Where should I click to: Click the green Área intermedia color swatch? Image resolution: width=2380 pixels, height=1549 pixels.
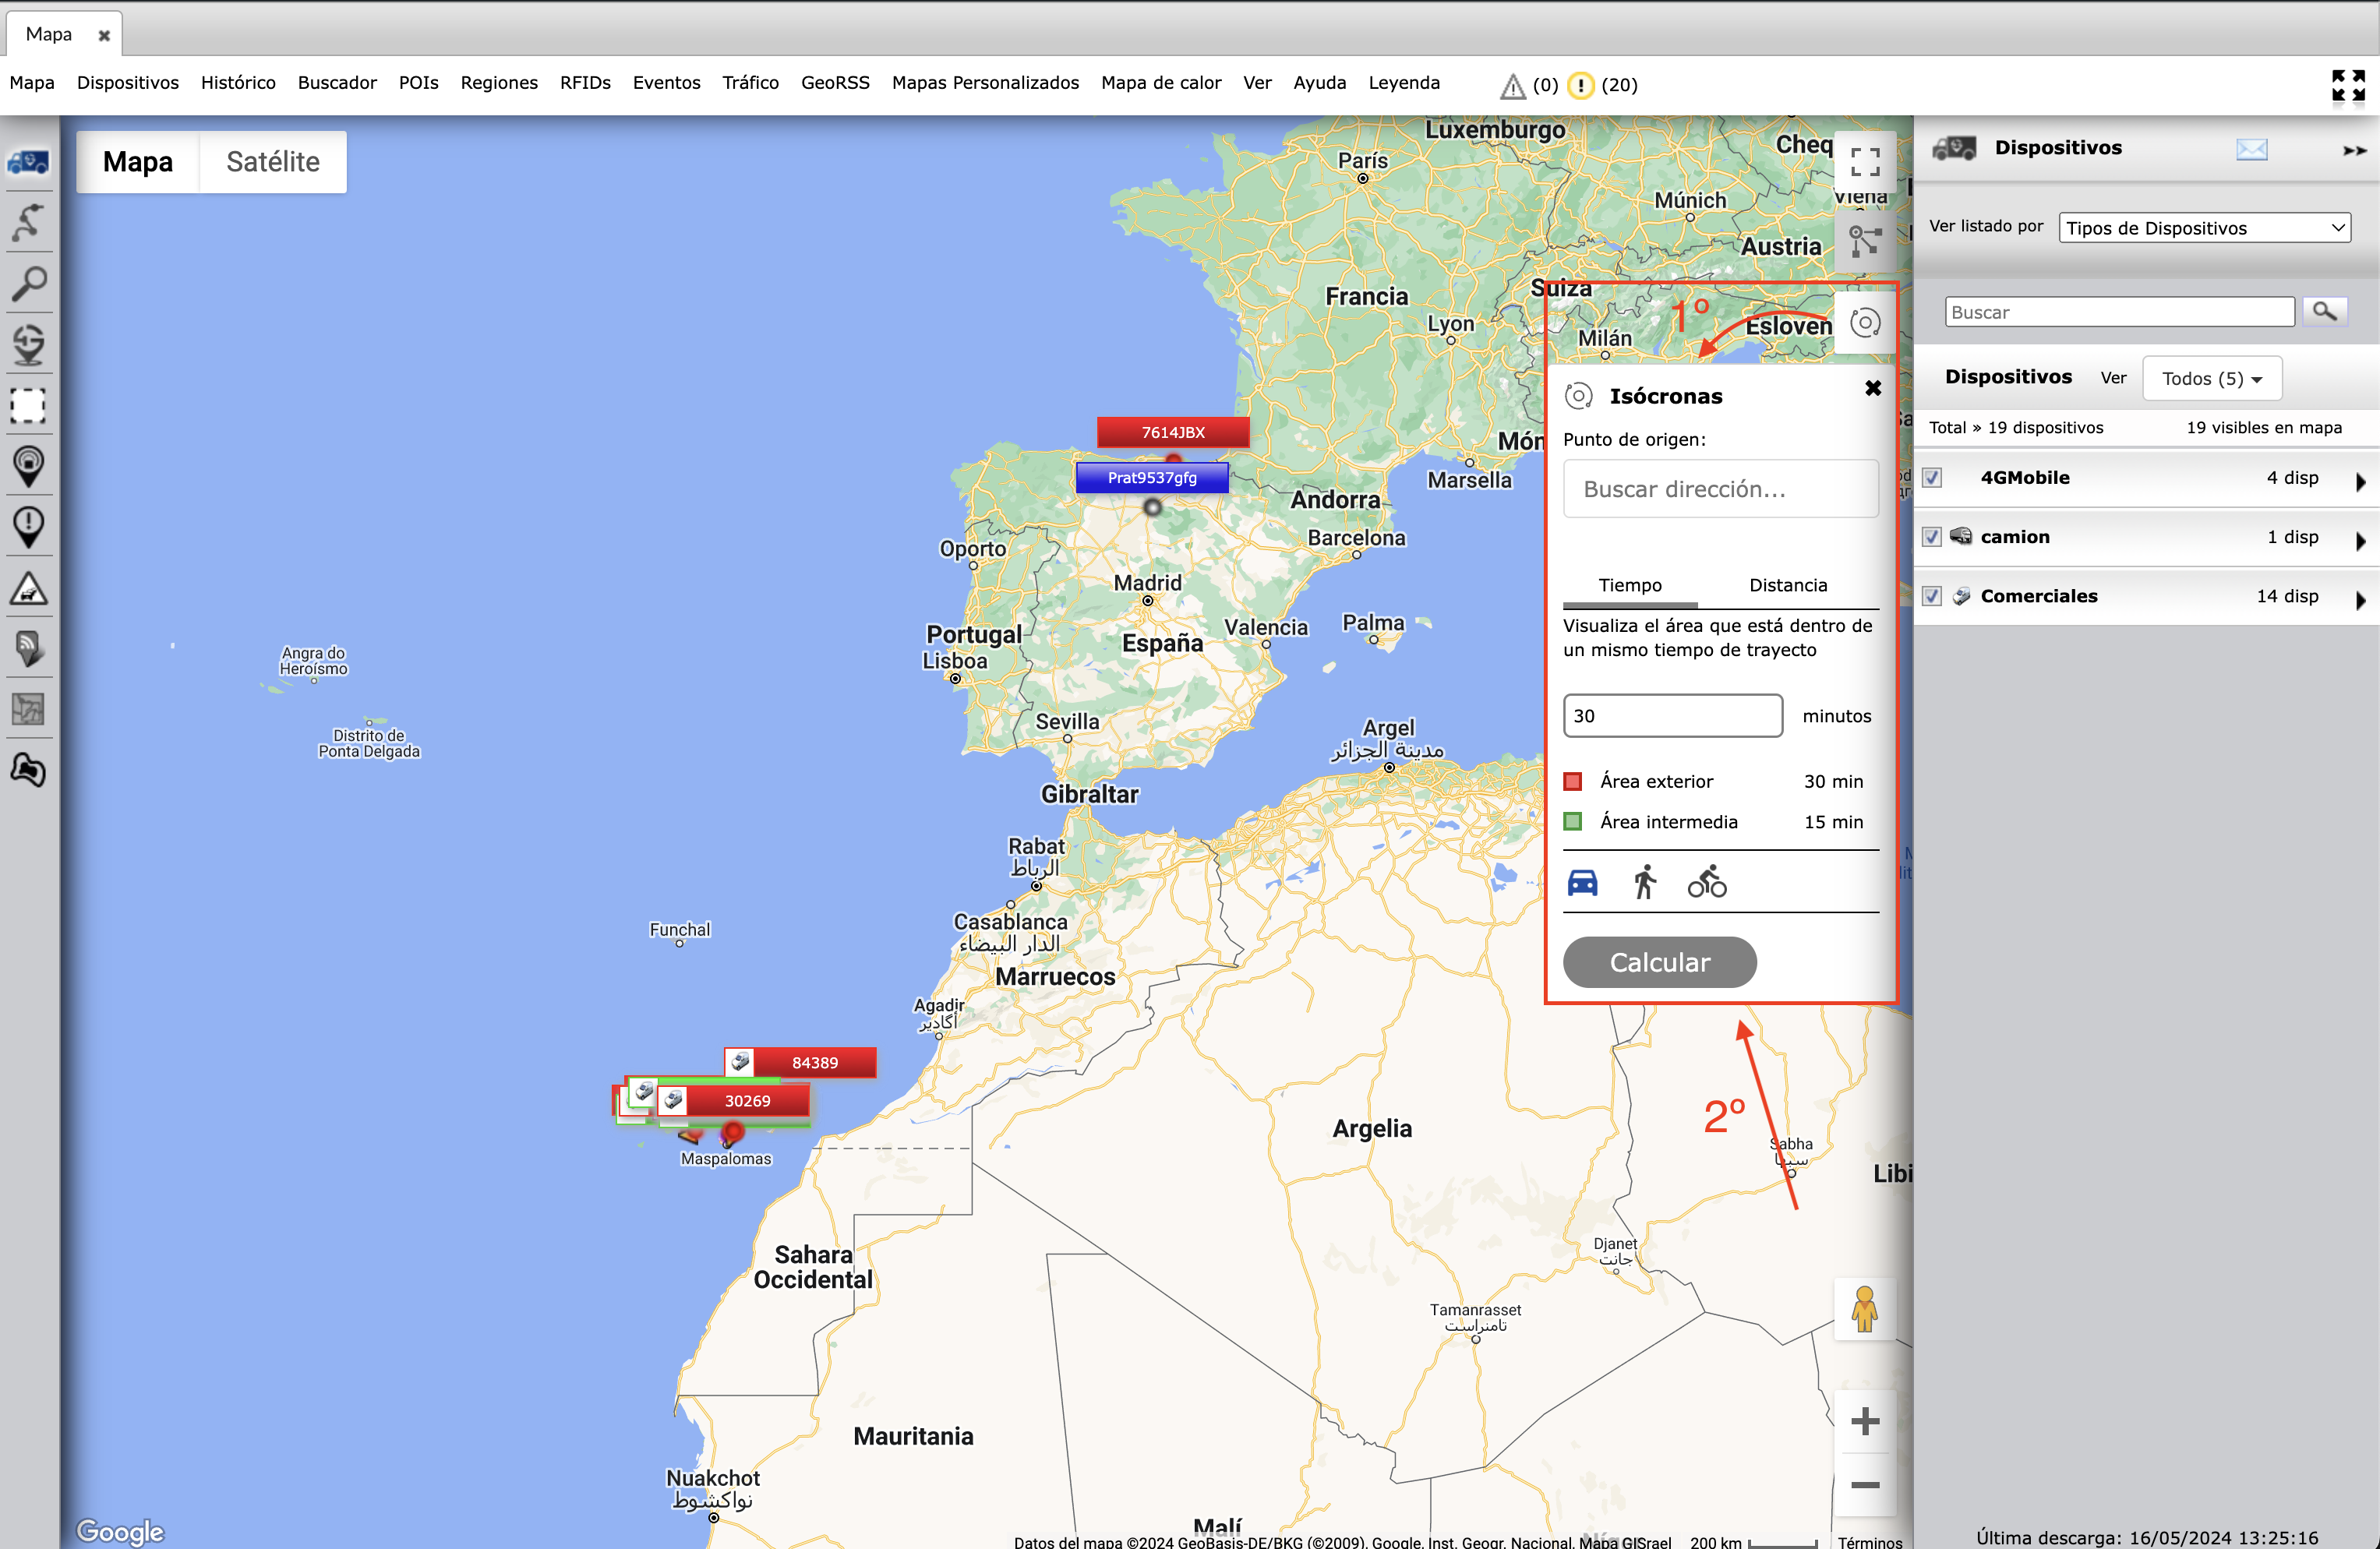coord(1573,822)
